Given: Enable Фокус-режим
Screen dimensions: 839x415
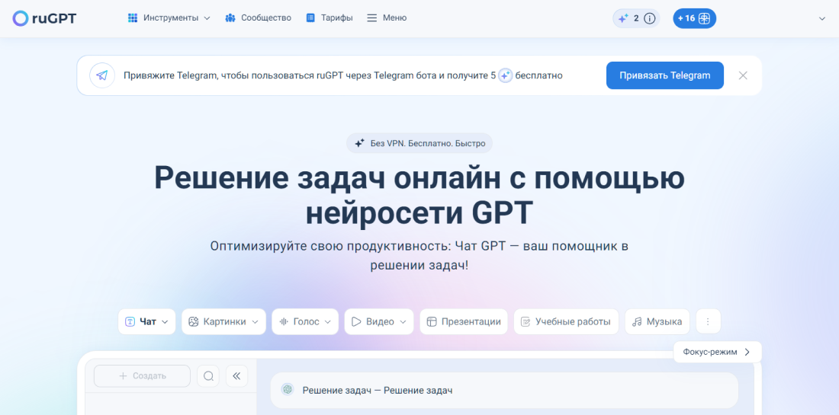Looking at the screenshot, I should pos(717,352).
